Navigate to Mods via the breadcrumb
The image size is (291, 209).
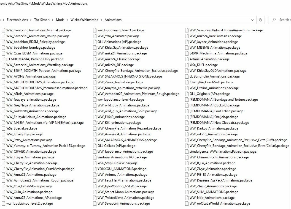60,20
